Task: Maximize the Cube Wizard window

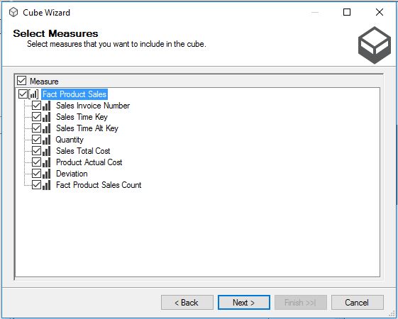Action: [x=347, y=12]
